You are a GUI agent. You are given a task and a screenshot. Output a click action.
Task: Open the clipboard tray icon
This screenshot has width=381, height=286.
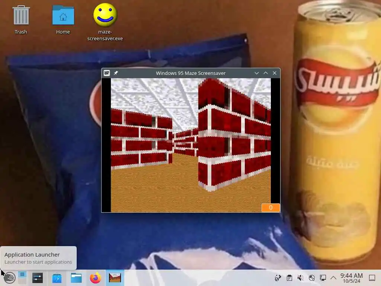[x=289, y=278]
